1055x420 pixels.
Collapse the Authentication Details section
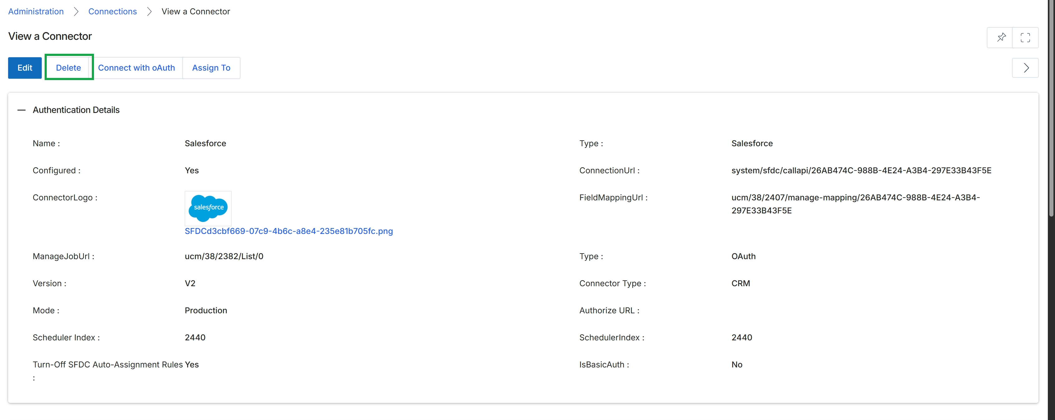(22, 110)
